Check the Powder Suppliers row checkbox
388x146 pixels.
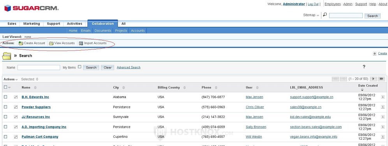tap(5, 107)
